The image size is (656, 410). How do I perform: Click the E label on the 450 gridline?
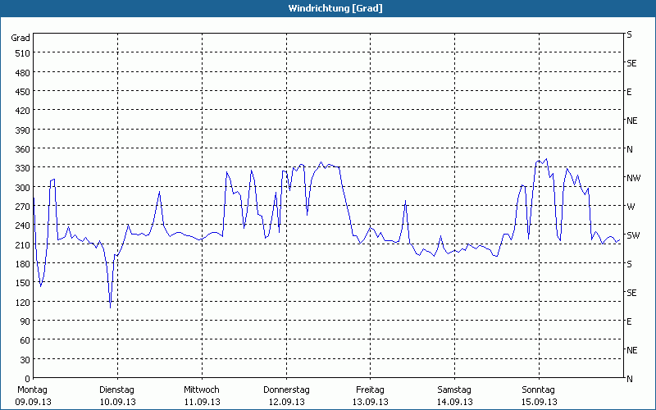pyautogui.click(x=629, y=92)
